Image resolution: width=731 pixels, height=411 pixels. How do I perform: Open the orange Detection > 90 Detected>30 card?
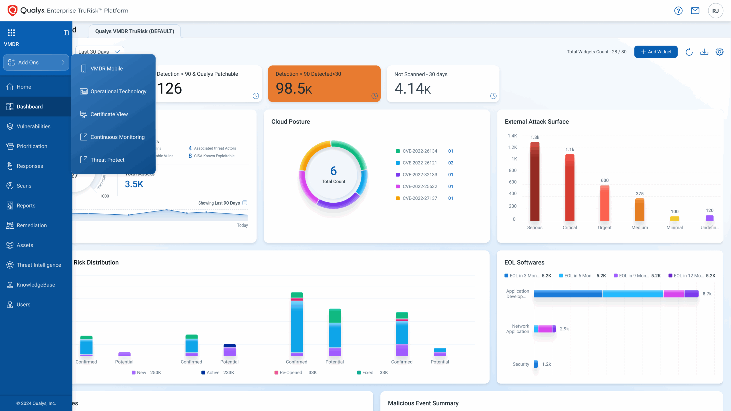point(324,84)
